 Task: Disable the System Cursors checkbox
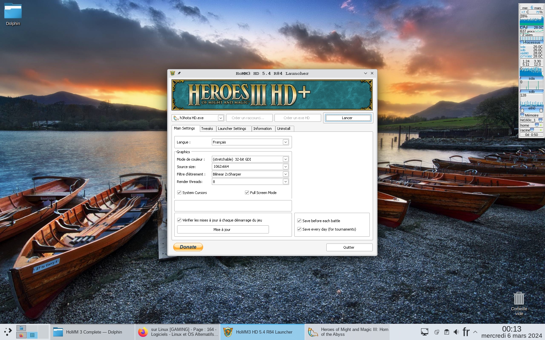tap(179, 193)
